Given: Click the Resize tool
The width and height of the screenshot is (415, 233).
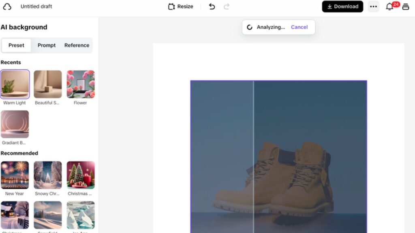Looking at the screenshot, I should click(x=180, y=6).
